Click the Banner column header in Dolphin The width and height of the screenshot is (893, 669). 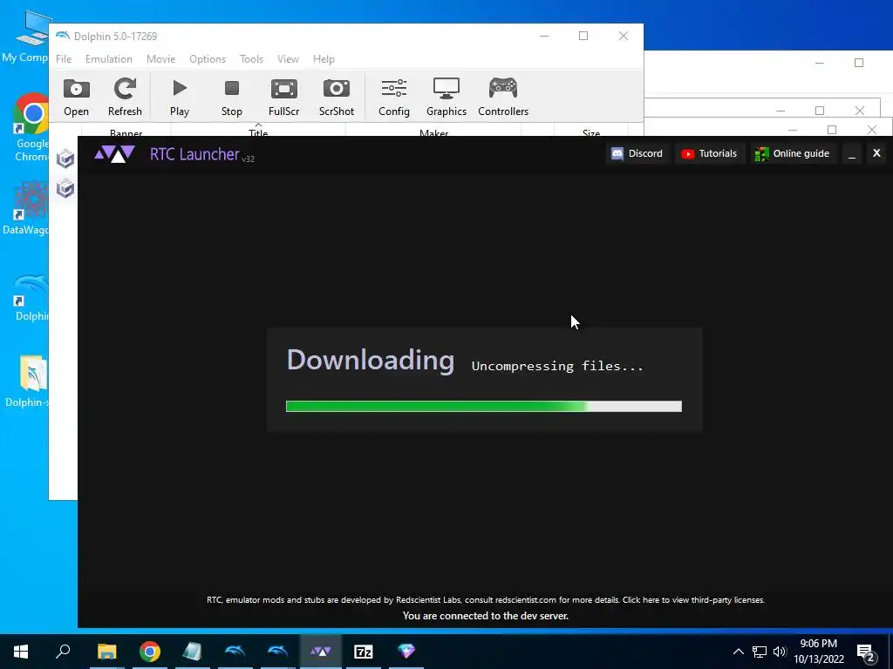[x=126, y=132]
